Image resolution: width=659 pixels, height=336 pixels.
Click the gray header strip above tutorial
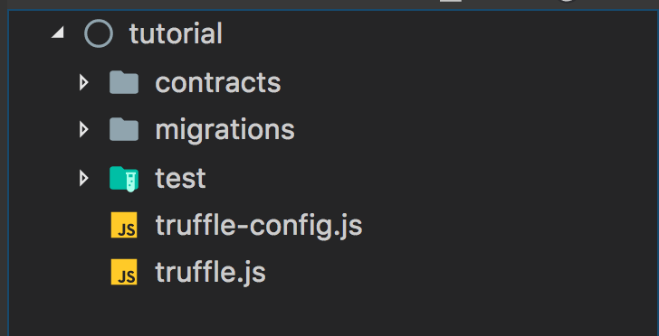point(329,5)
